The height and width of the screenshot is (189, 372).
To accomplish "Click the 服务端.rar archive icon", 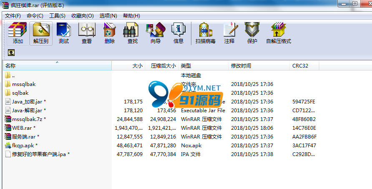I will tap(8, 137).
